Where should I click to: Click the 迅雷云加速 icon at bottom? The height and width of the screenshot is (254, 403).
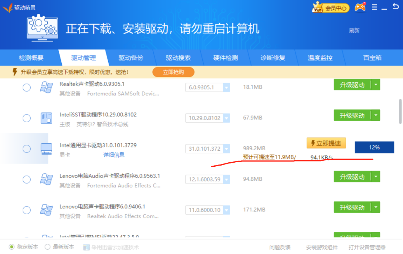click(86, 247)
